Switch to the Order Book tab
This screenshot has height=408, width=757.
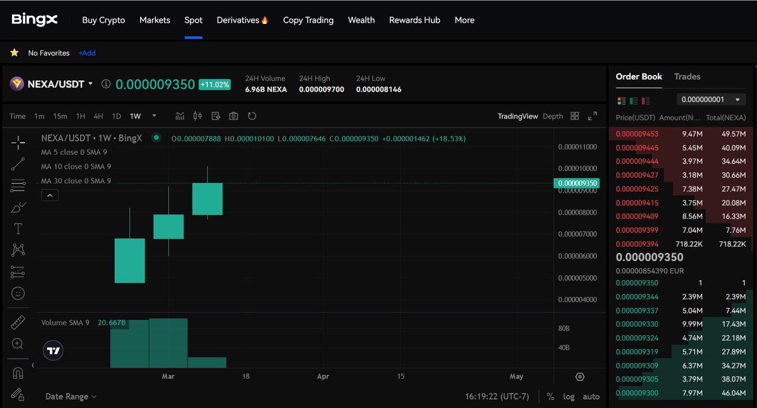click(x=639, y=76)
